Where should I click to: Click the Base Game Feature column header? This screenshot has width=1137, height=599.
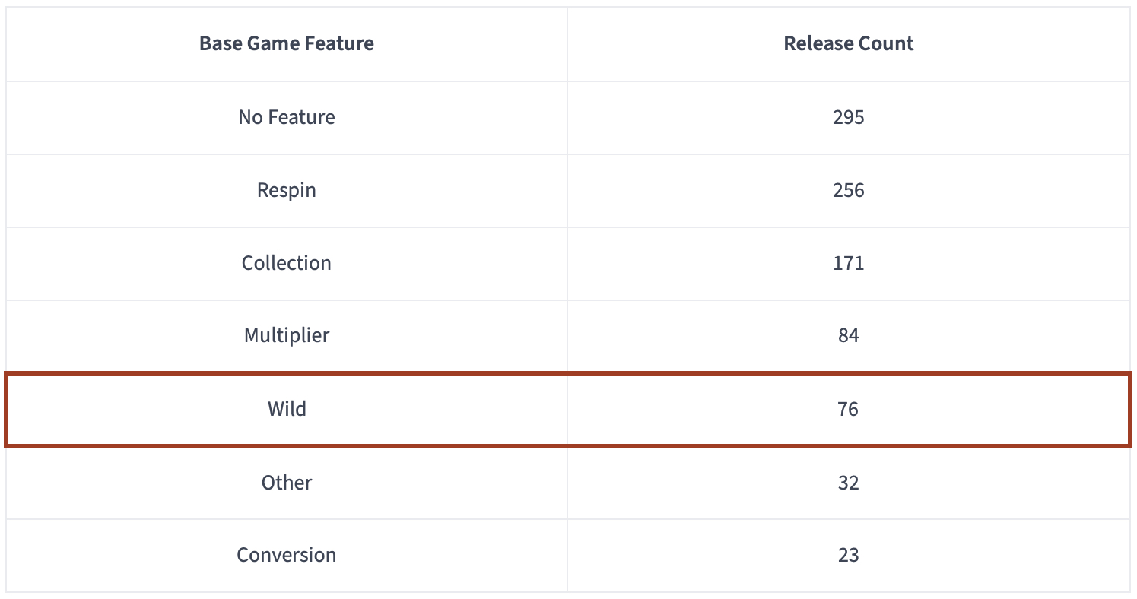(287, 43)
